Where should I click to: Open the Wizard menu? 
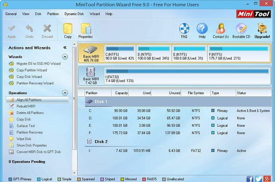click(x=95, y=14)
